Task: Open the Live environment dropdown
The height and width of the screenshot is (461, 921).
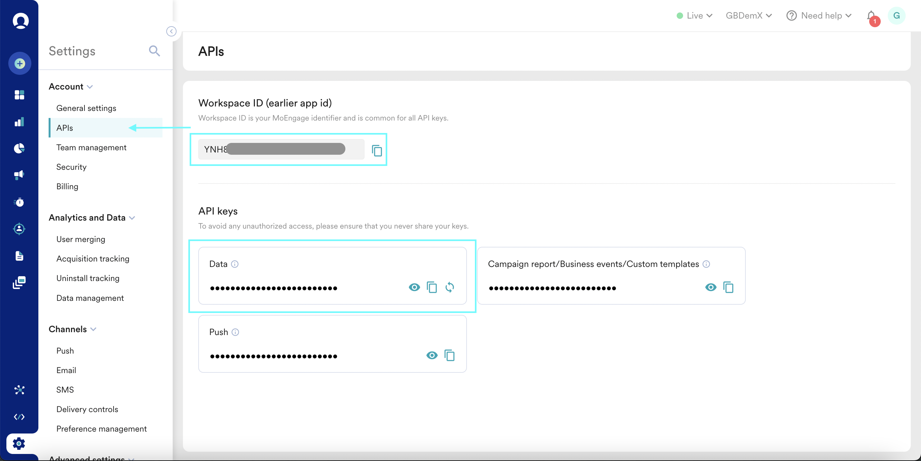Action: pyautogui.click(x=694, y=16)
